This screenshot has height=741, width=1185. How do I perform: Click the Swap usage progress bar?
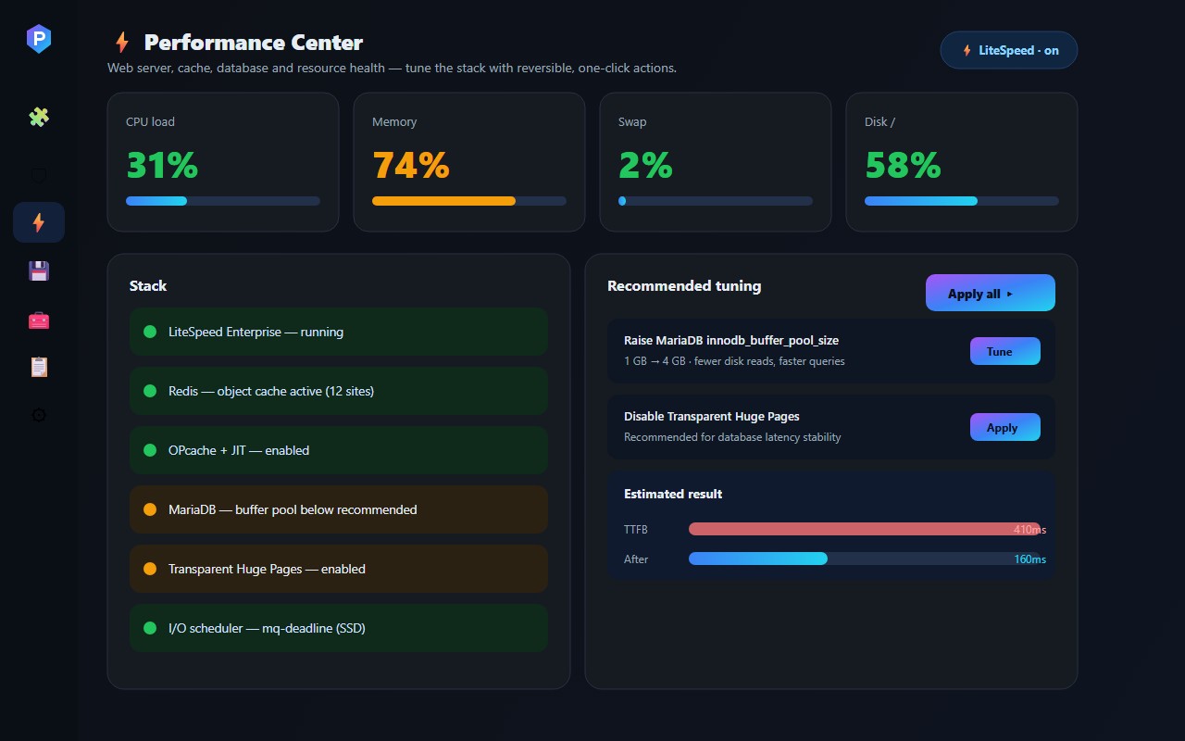[716, 201]
